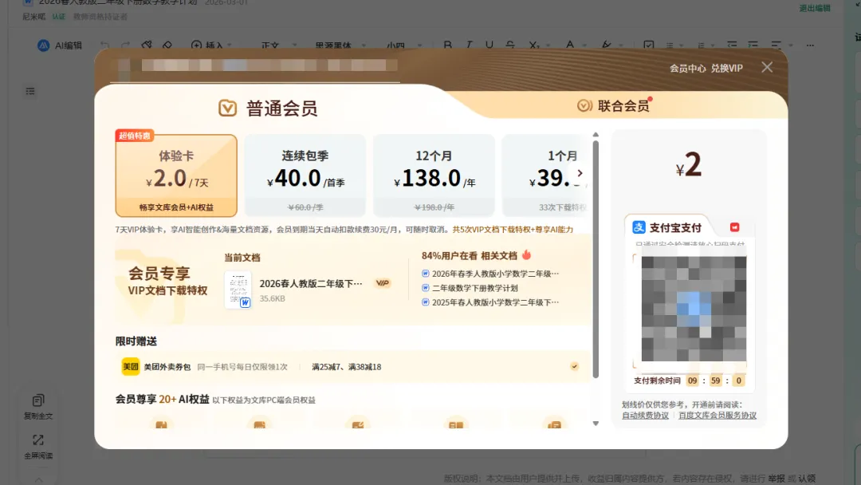Select the 体验卡 ¥2.0/7天 plan

[176, 175]
